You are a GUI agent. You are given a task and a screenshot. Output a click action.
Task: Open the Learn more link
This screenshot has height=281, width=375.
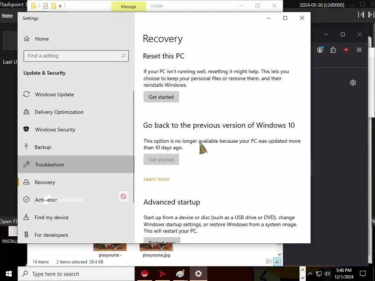tap(156, 179)
